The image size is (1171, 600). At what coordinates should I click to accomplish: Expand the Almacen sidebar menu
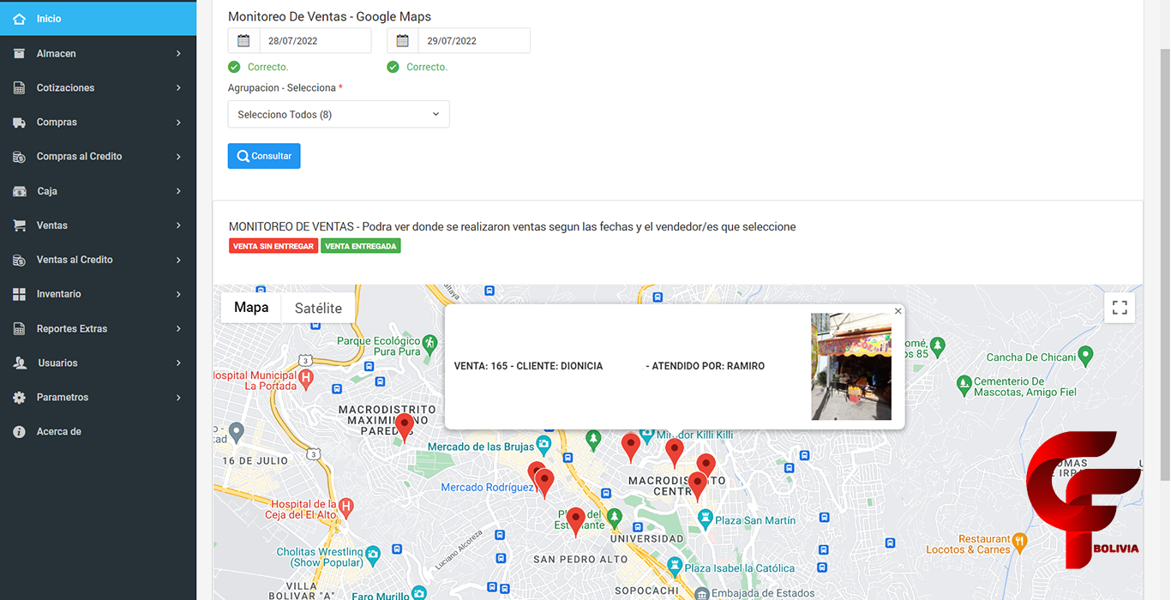tap(98, 53)
